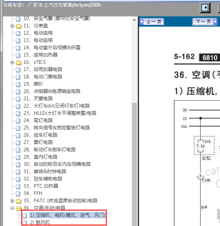Click the 上一页 previous page button
The height and width of the screenshot is (226, 220).
pos(152,22)
